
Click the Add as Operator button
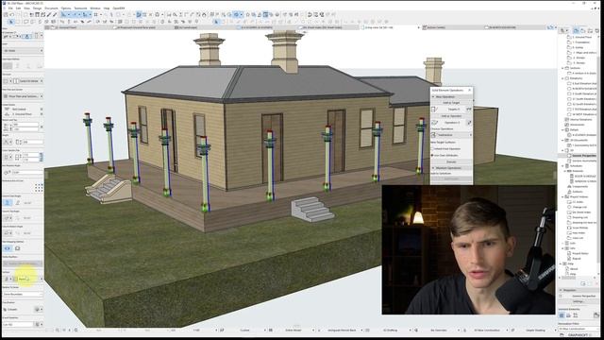[x=451, y=116]
